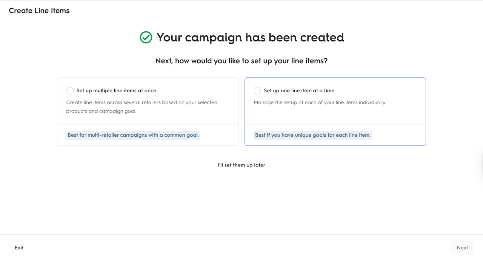483x261 pixels.
Task: Click "Set up multiple line items at once" label
Action: [116, 91]
